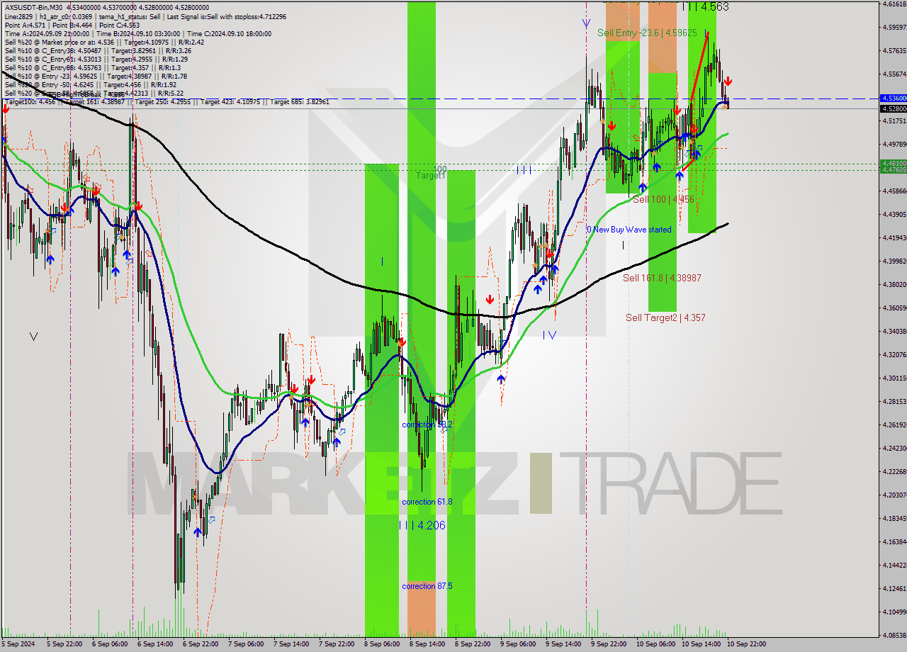Select the 'I I I | 4.206' wave label
The height and width of the screenshot is (652, 907).
(422, 525)
